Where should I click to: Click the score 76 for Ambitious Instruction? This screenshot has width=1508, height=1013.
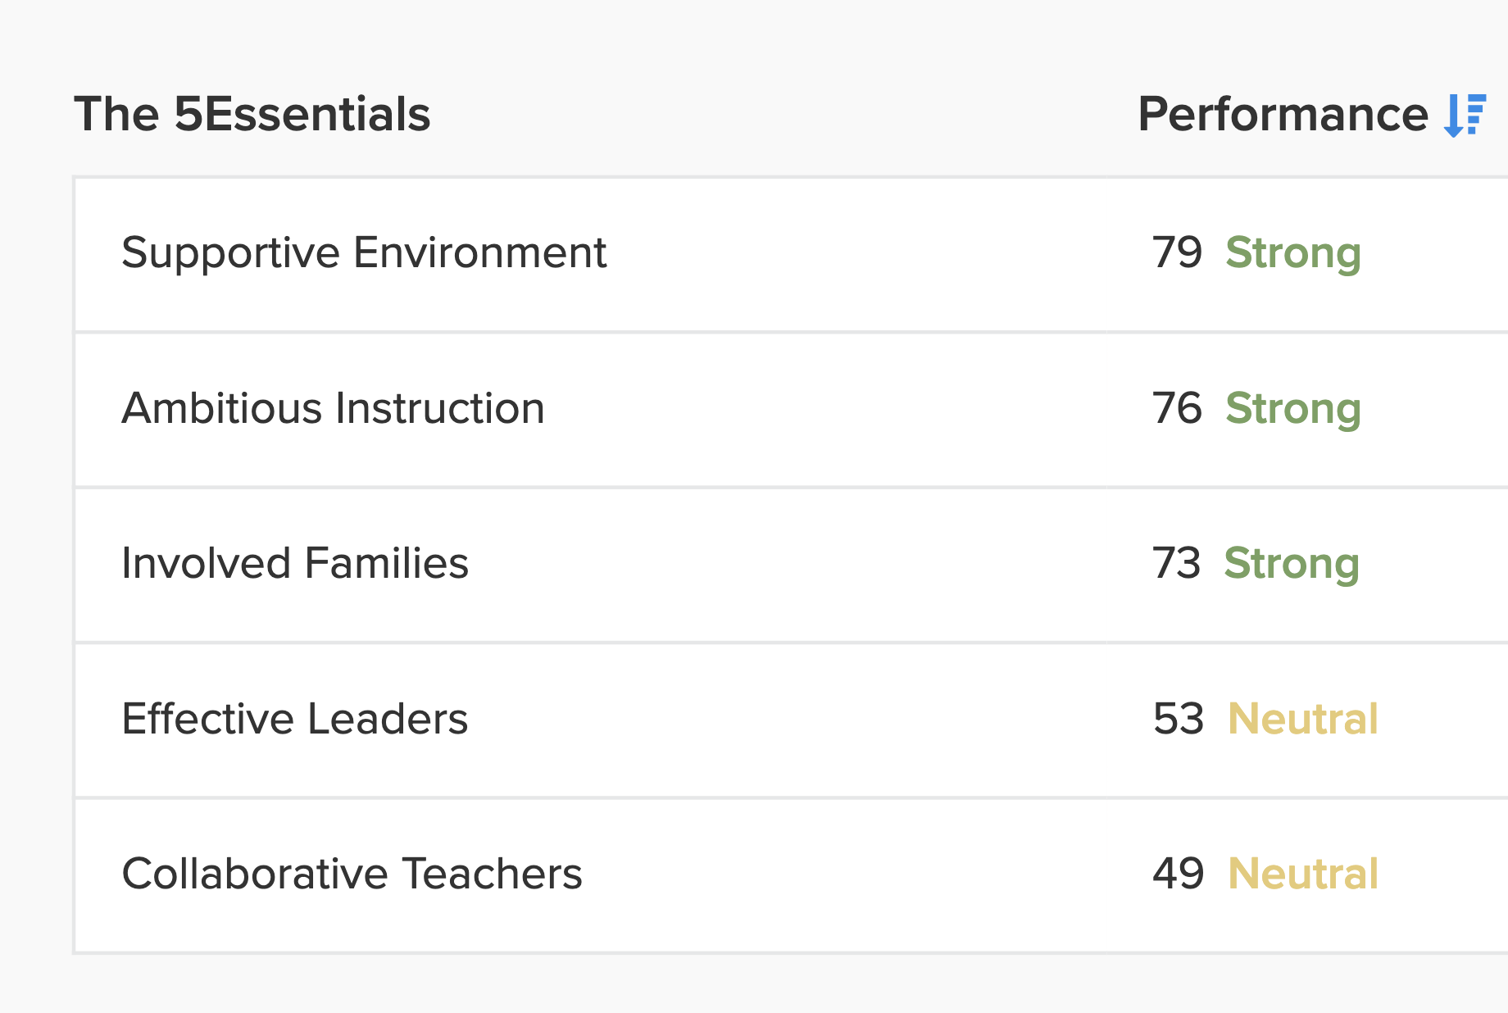click(x=1177, y=408)
